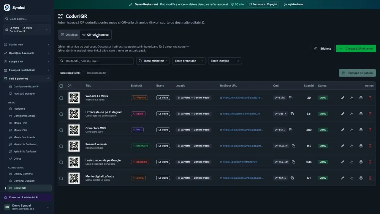Delete the Meniu digital La Vatra entry
The width and height of the screenshot is (380, 214).
point(370,178)
